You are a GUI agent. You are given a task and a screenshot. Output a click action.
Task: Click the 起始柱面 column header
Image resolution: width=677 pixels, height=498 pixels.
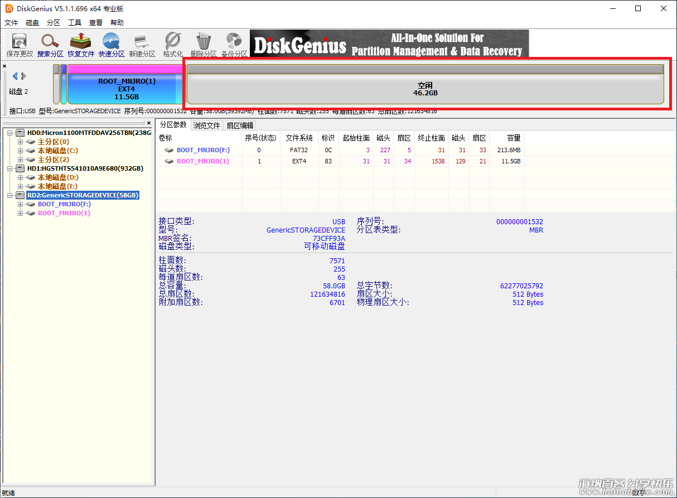coord(356,138)
